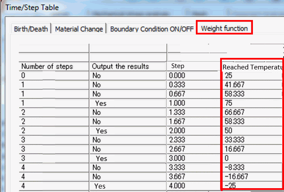Select the temperature cell with value 0

(227, 158)
